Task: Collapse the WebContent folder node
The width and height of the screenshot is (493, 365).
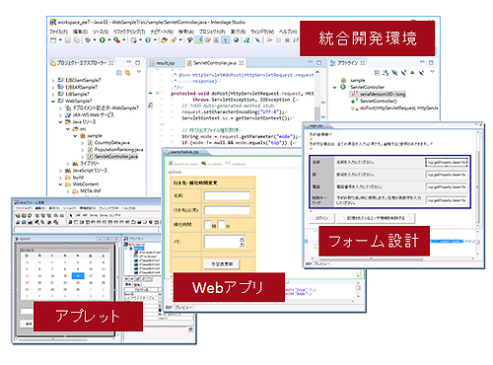Action: click(x=60, y=184)
